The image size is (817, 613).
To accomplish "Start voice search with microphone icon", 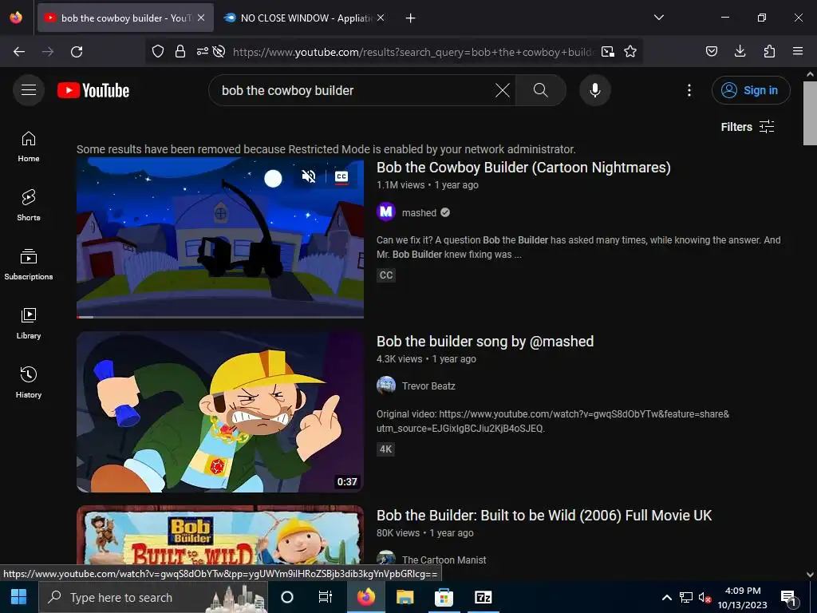I will [594, 90].
